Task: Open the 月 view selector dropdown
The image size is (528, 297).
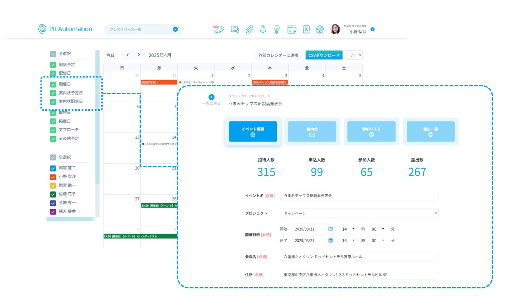Action: point(354,55)
